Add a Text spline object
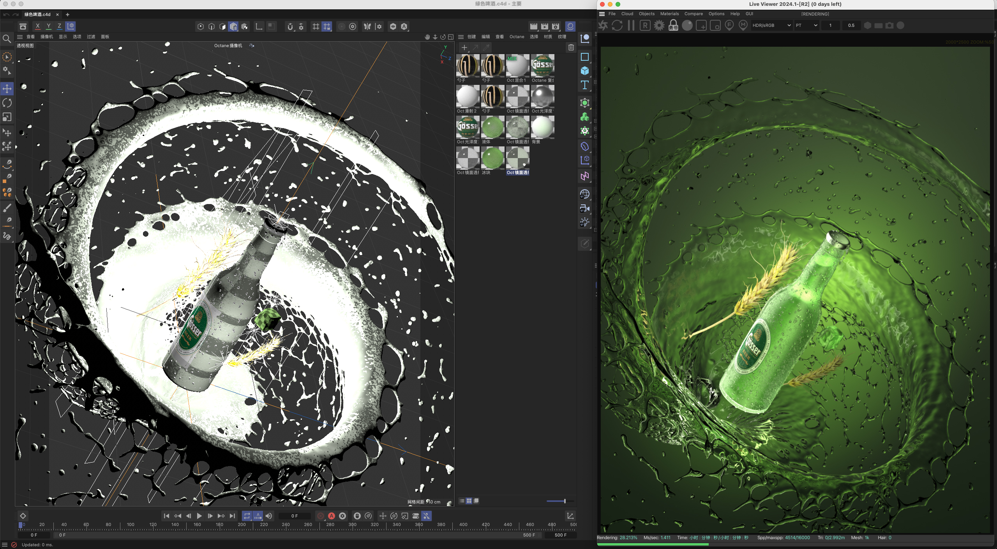The image size is (997, 549). point(584,85)
